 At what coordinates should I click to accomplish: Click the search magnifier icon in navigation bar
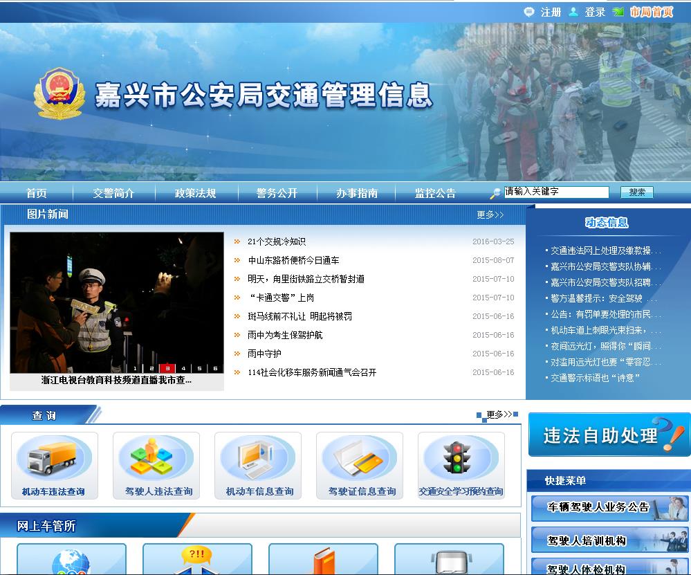(x=495, y=192)
